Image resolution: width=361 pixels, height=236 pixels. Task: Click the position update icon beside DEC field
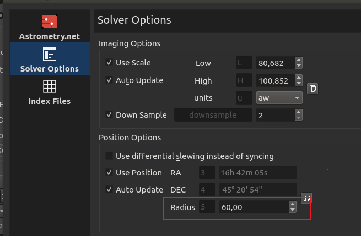[306, 198]
